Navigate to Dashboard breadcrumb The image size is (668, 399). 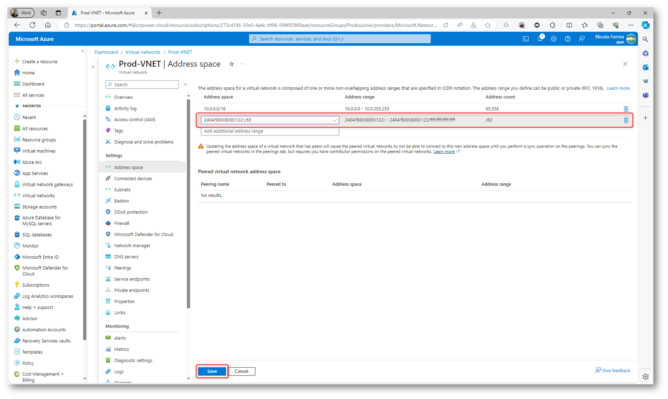(x=106, y=52)
